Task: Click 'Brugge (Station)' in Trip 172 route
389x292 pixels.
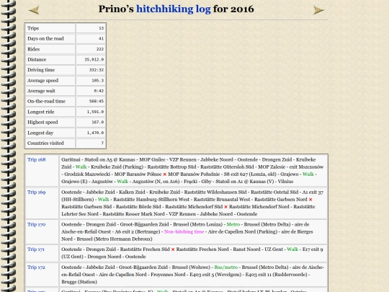Action: point(79,282)
